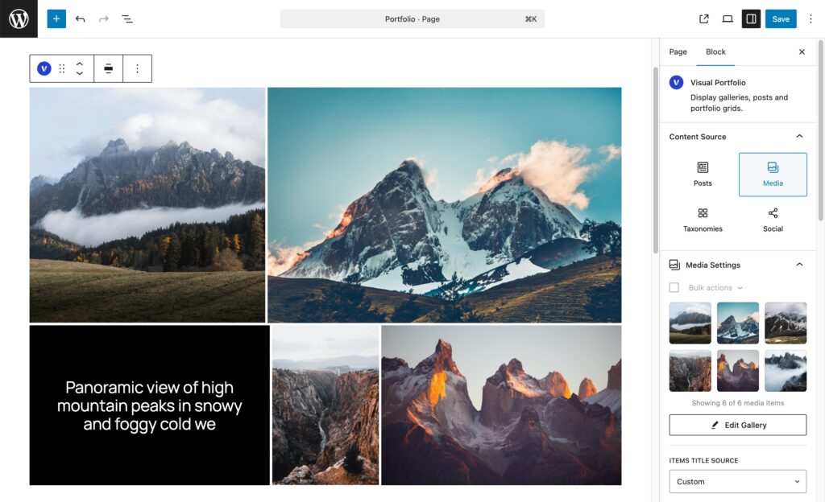Viewport: 825px width, 502px height.
Task: Click the device preview laptop icon
Action: point(728,19)
